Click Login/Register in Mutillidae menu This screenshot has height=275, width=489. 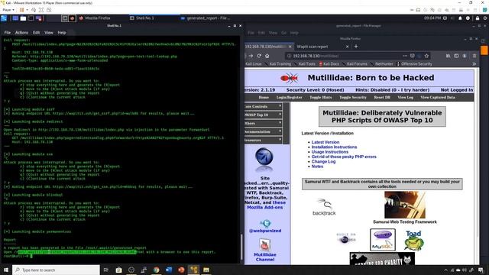pos(289,98)
